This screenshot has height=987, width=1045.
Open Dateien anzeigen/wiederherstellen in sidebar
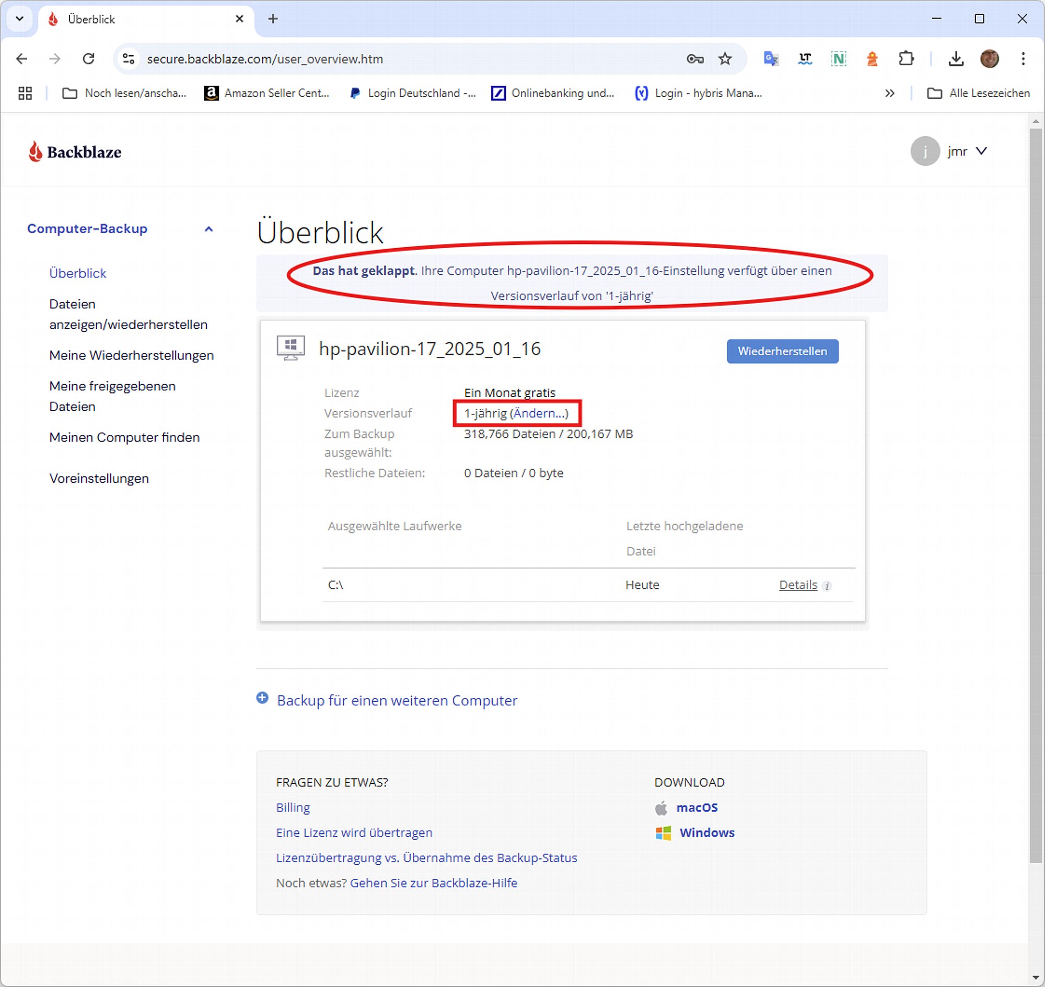tap(129, 314)
